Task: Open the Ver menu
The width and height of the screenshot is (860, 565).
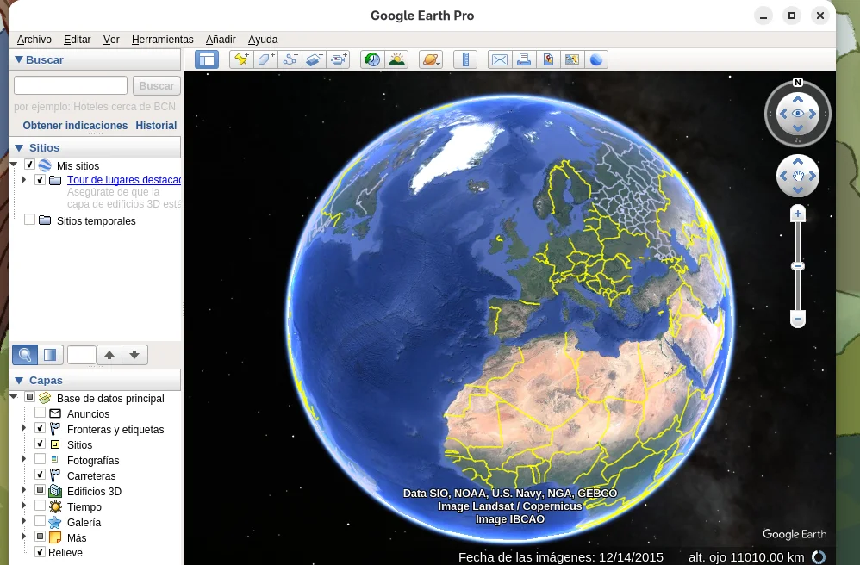Action: pyautogui.click(x=111, y=40)
